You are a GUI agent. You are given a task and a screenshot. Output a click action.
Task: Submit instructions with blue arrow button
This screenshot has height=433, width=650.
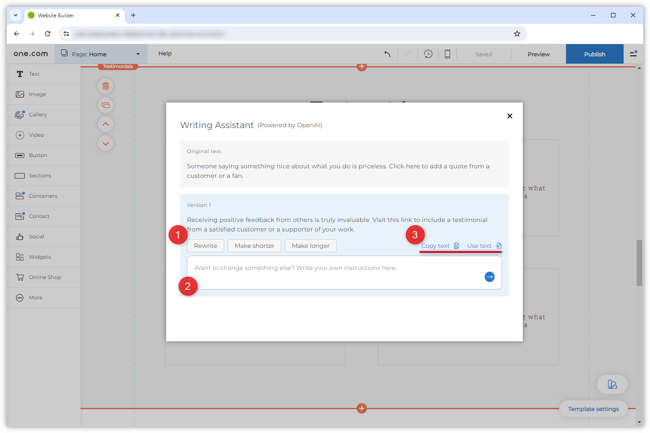coord(489,277)
